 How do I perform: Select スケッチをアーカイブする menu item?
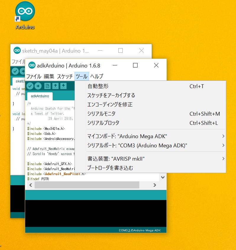click(111, 95)
